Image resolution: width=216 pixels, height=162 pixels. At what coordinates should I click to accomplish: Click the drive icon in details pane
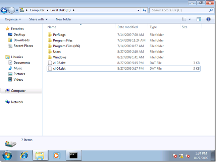coord(10,144)
